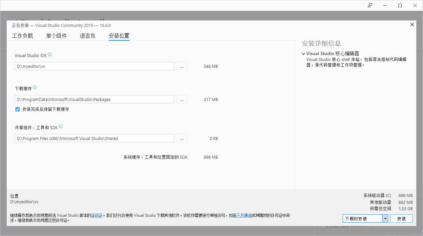
Task: Click the D:\myeditor\vs path field
Action: pyautogui.click(x=94, y=66)
